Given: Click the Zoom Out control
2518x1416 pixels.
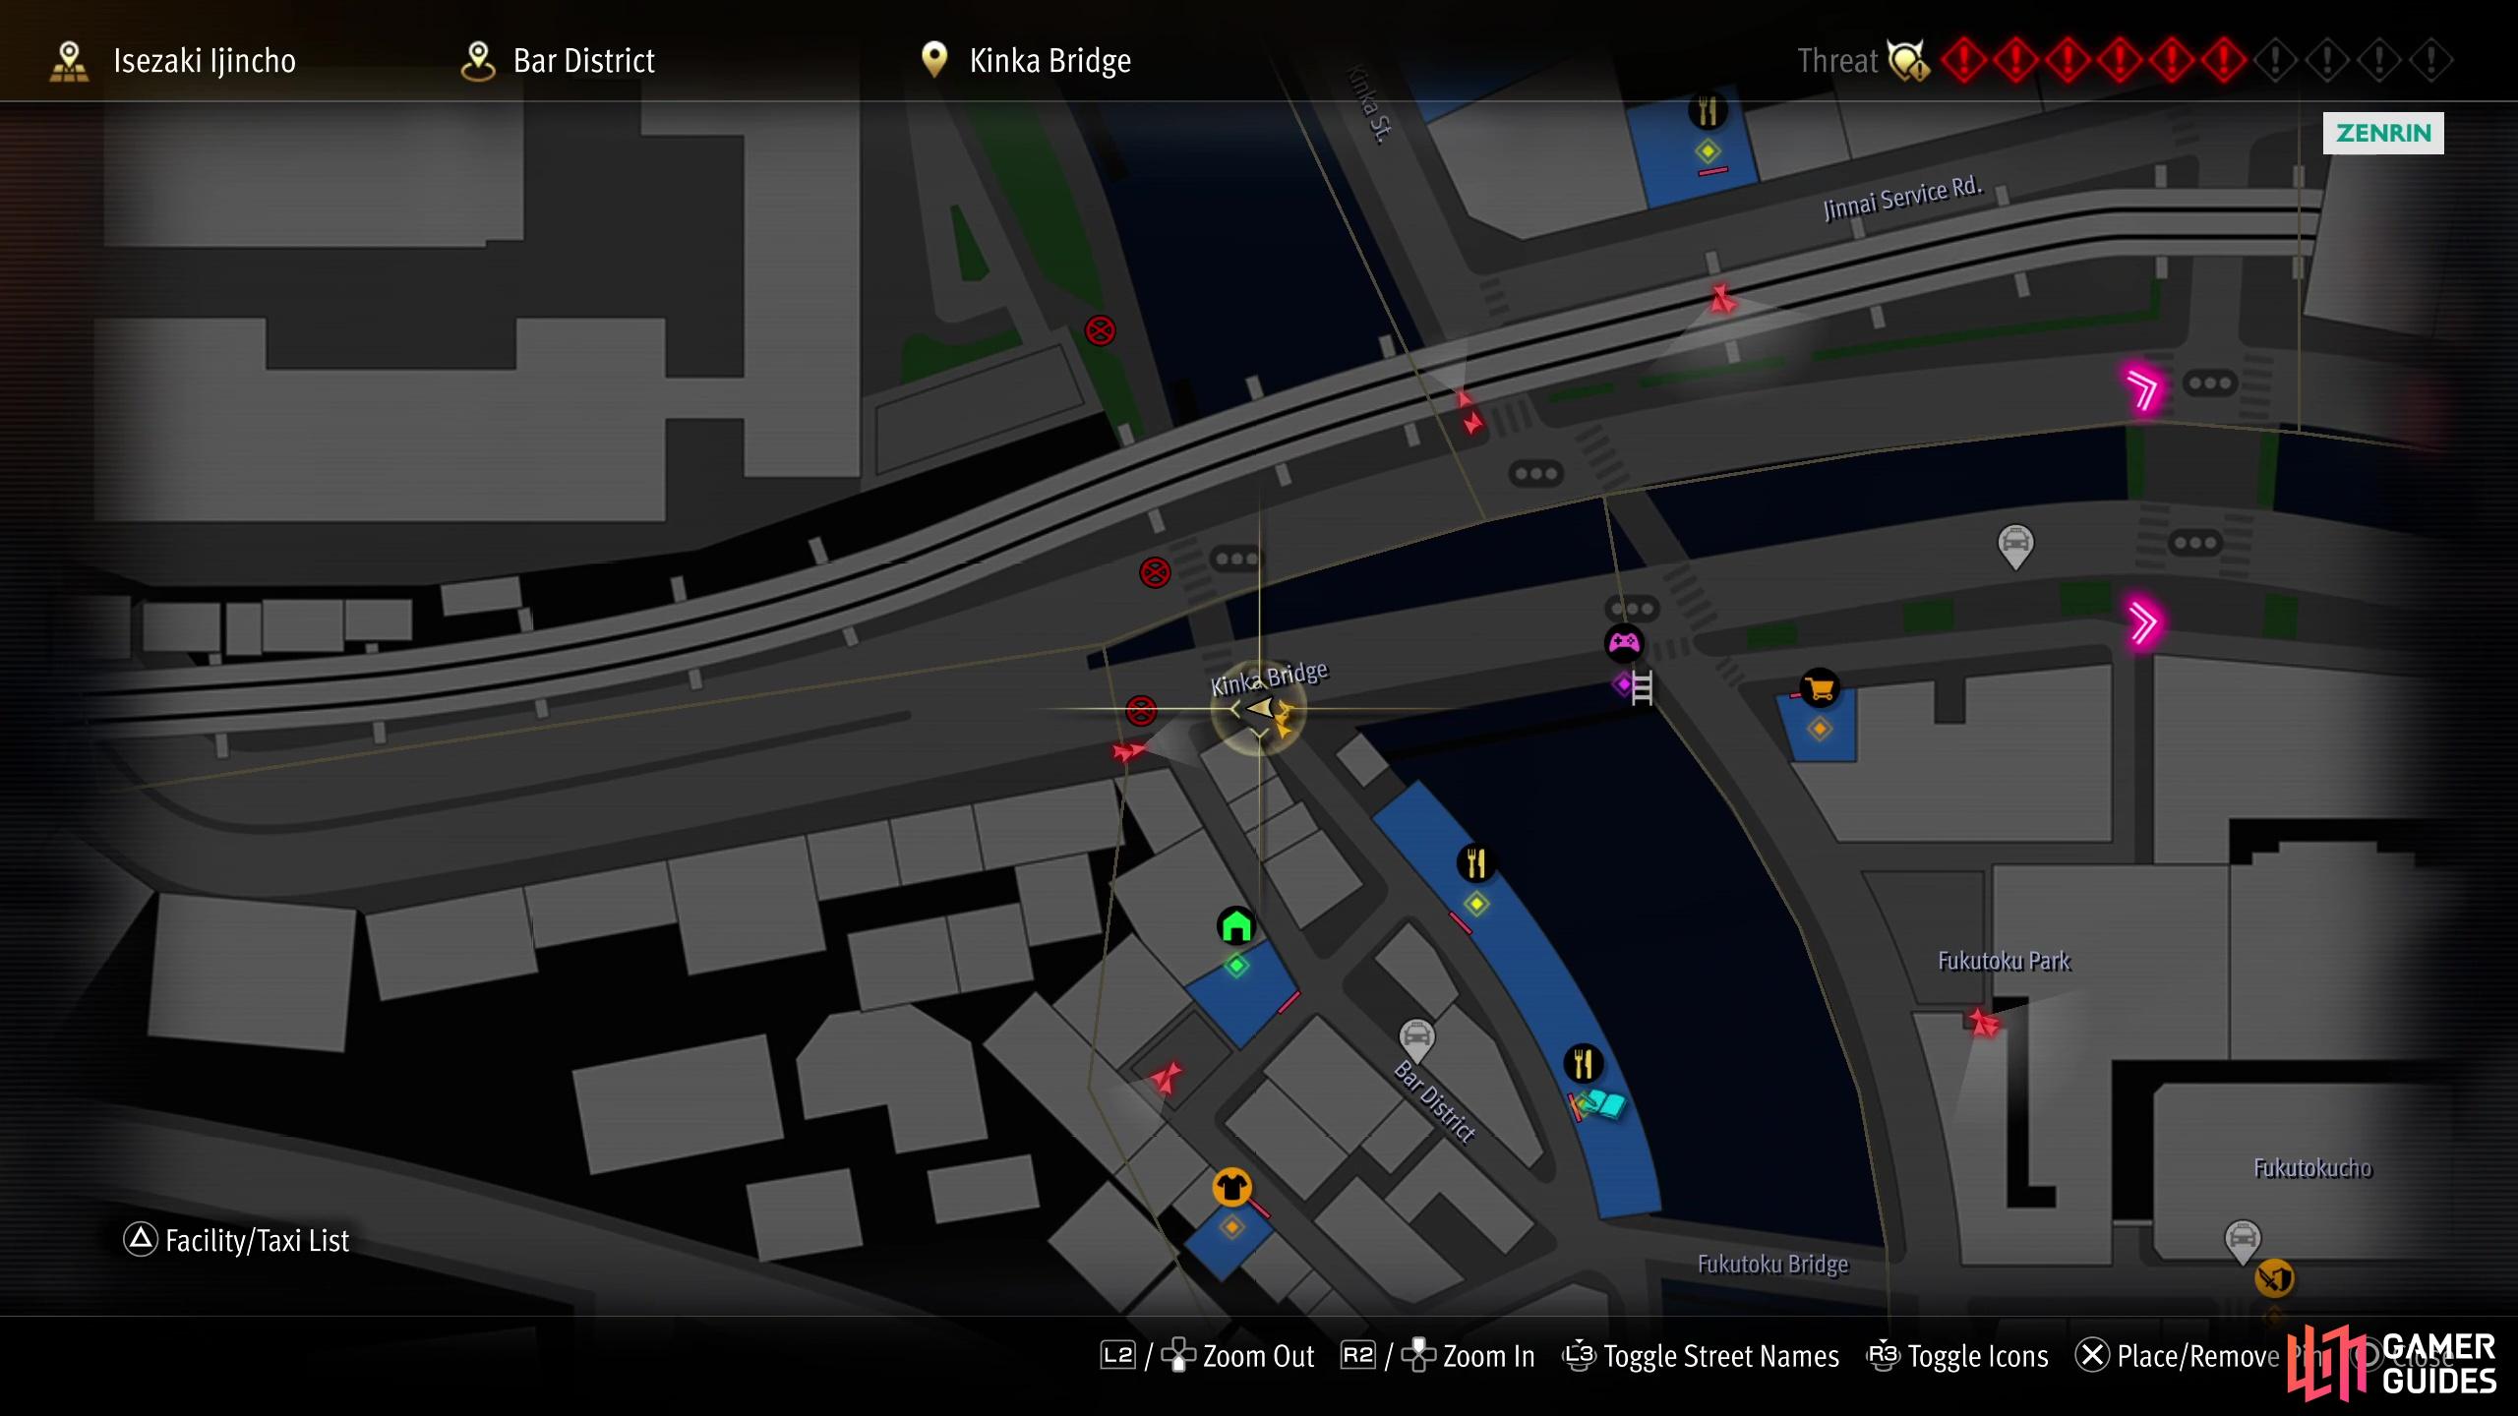Looking at the screenshot, I should tap(1207, 1356).
